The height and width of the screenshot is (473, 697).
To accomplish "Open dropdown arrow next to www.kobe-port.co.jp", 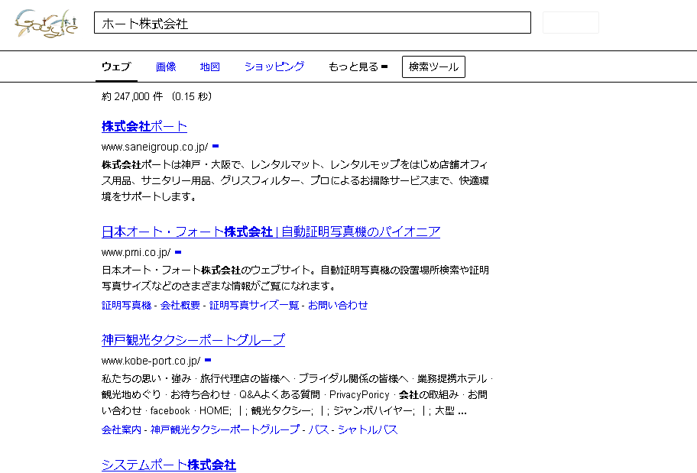I will pos(208,360).
